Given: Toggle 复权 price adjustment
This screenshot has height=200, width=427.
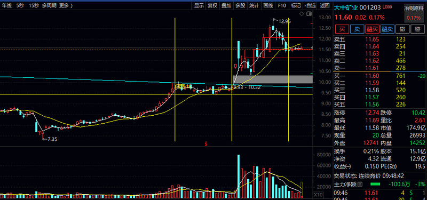Looking at the screenshot, I should [212, 5].
